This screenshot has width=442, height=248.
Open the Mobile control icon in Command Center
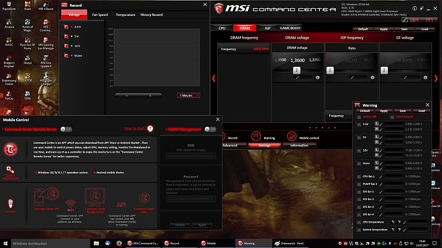292,136
